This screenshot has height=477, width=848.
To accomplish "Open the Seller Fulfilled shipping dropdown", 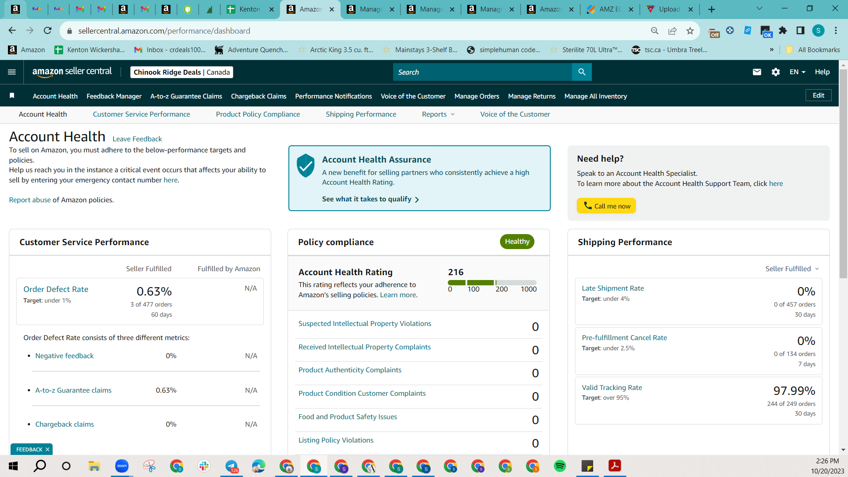I will click(792, 269).
